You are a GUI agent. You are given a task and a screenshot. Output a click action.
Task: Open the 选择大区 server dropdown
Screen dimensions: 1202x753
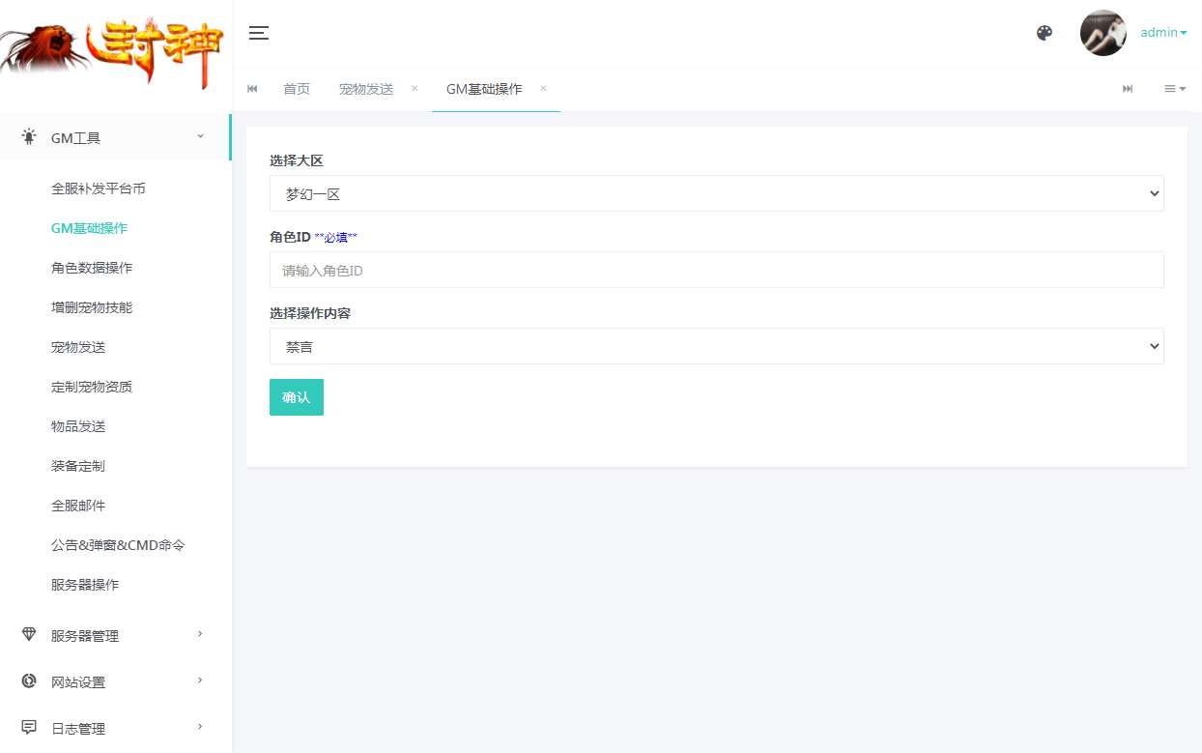pos(716,193)
